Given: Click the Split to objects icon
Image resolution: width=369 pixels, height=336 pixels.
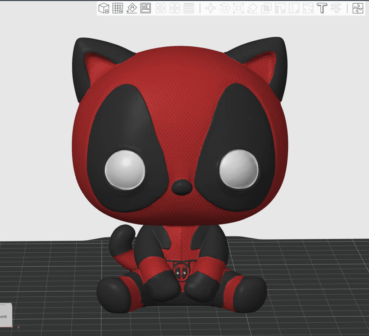Looking at the screenshot, I should pyautogui.click(x=161, y=8).
